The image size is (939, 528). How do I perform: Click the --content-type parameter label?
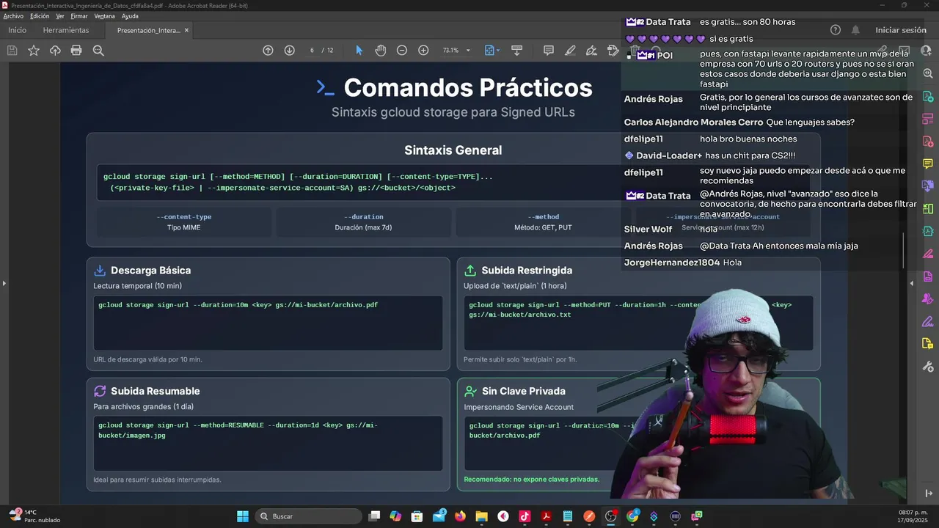coord(184,217)
